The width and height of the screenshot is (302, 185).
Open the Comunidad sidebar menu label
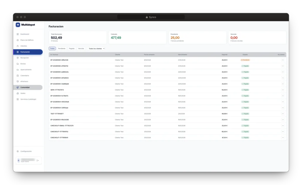coord(25,88)
